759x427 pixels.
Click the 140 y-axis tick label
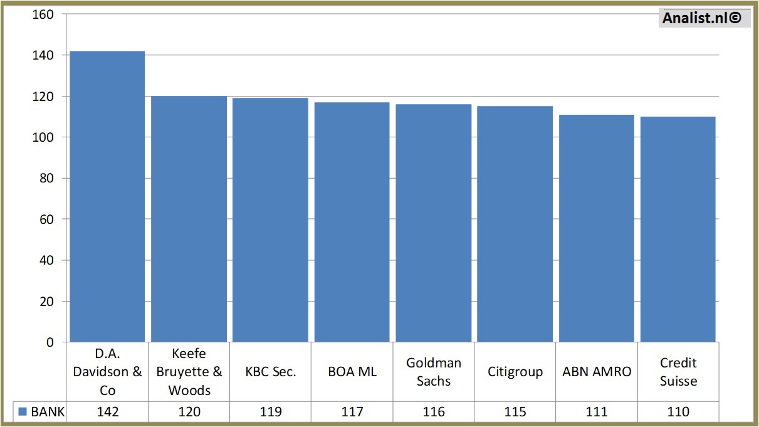pyautogui.click(x=43, y=55)
